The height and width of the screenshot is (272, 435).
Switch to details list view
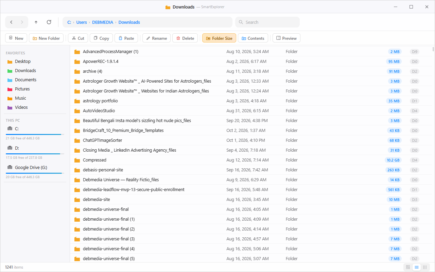(416, 267)
